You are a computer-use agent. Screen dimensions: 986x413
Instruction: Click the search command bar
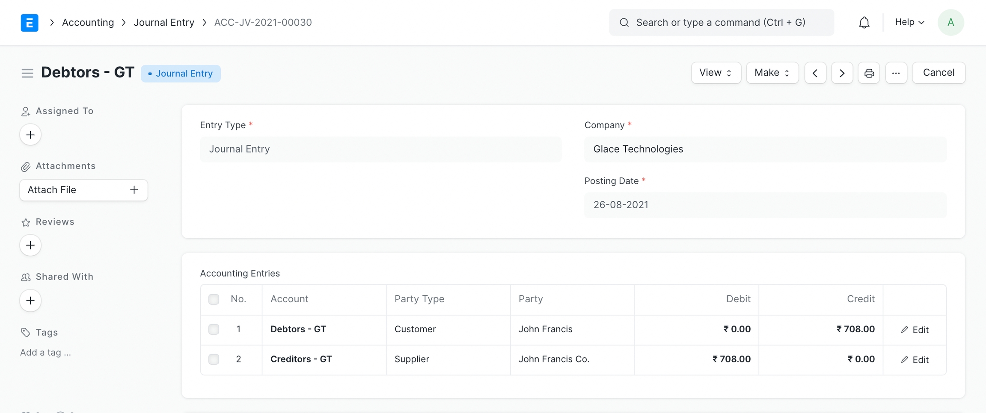(721, 23)
